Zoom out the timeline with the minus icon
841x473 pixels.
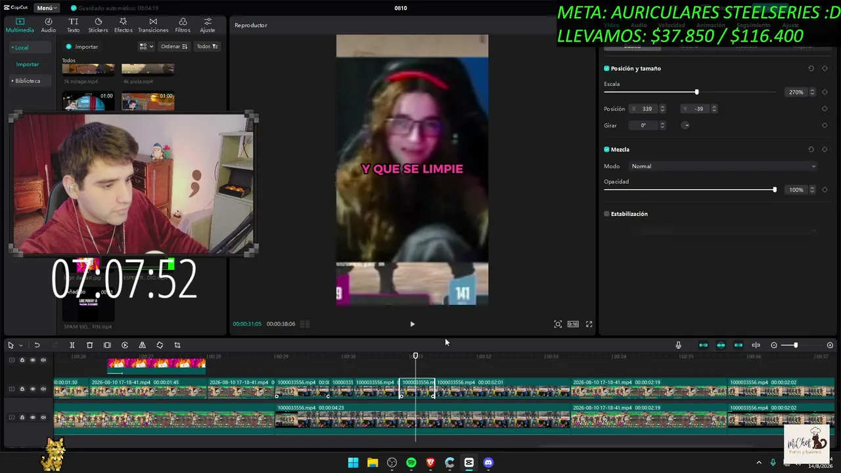coord(774,345)
